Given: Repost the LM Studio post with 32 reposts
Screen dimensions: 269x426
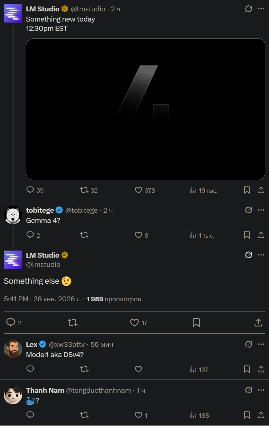Looking at the screenshot, I should tap(84, 190).
